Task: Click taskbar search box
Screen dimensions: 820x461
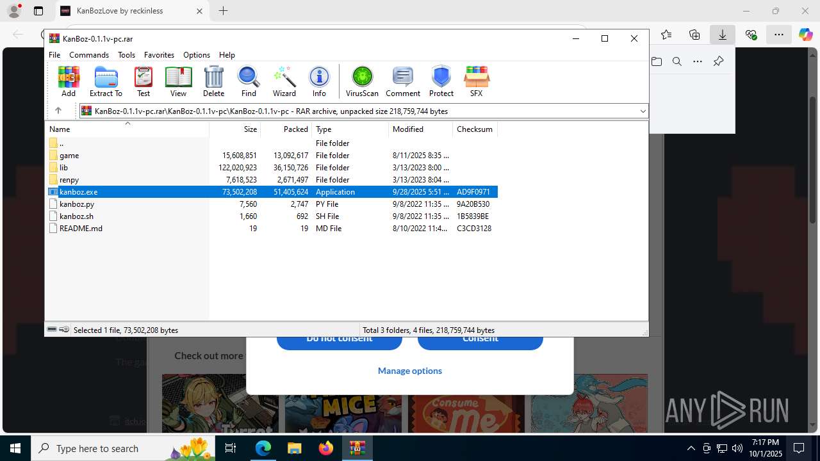Action: 124,448
